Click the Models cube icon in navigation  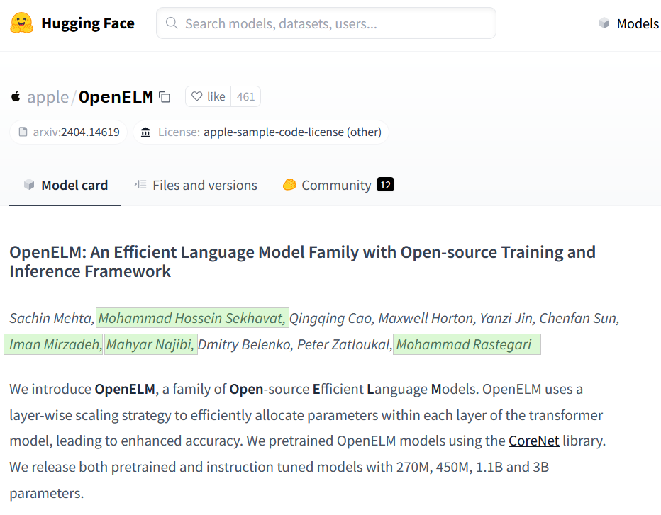tap(604, 23)
